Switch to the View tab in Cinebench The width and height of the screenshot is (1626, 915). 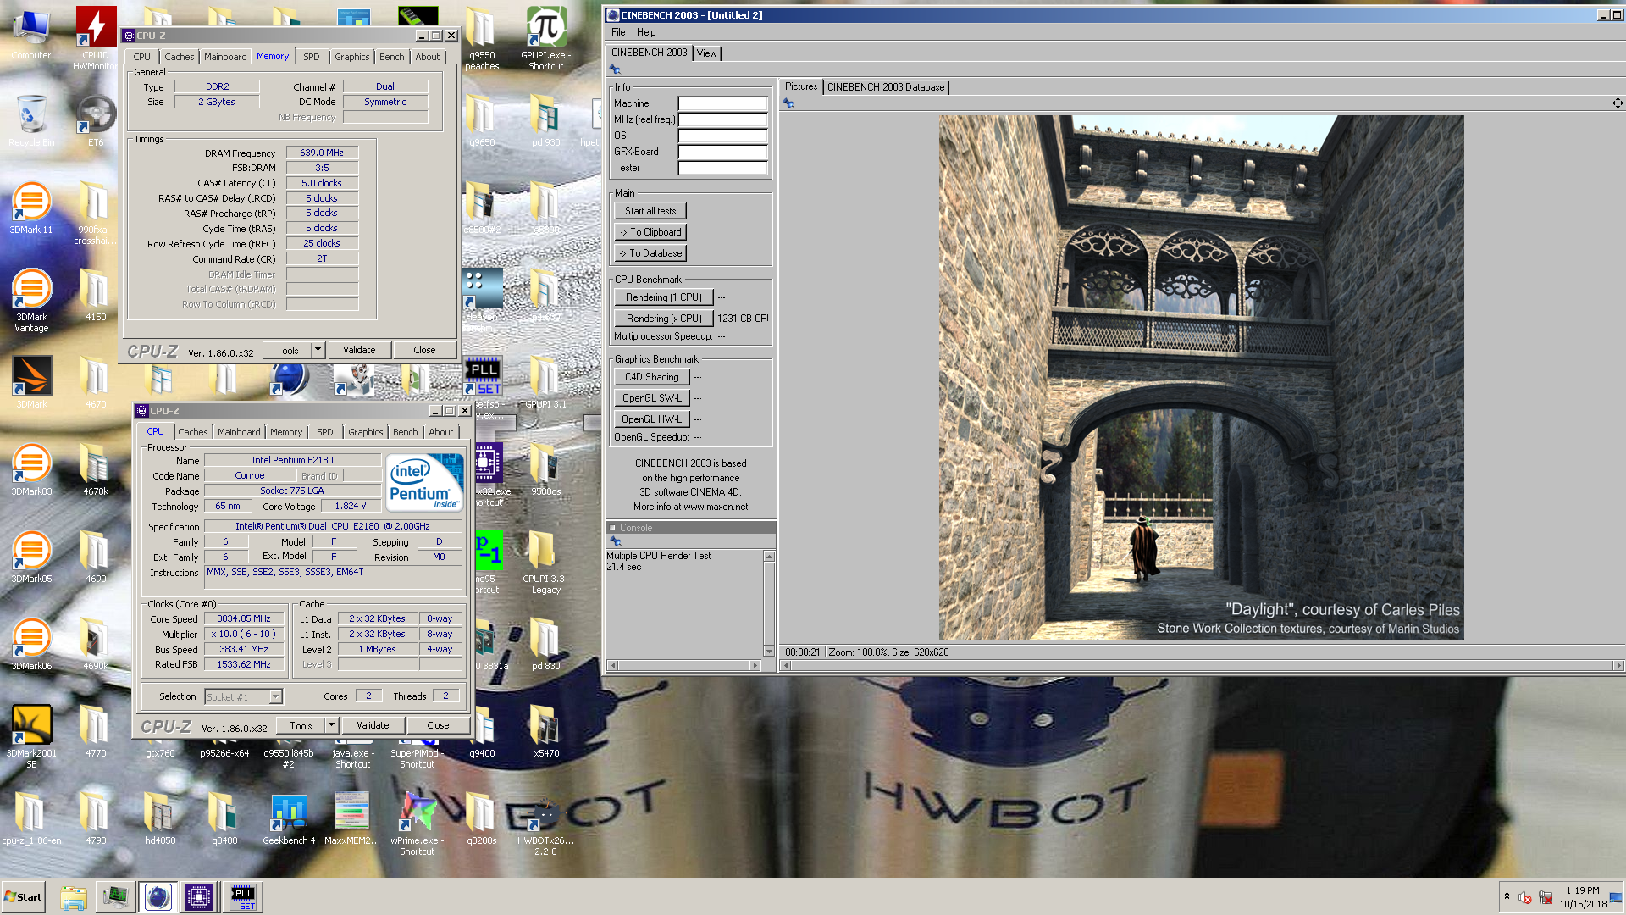tap(706, 53)
